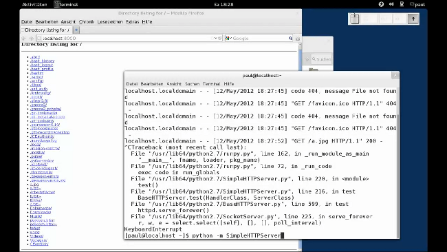Open the .gnome2_private/ directory link
447x252 pixels.
click(45, 109)
